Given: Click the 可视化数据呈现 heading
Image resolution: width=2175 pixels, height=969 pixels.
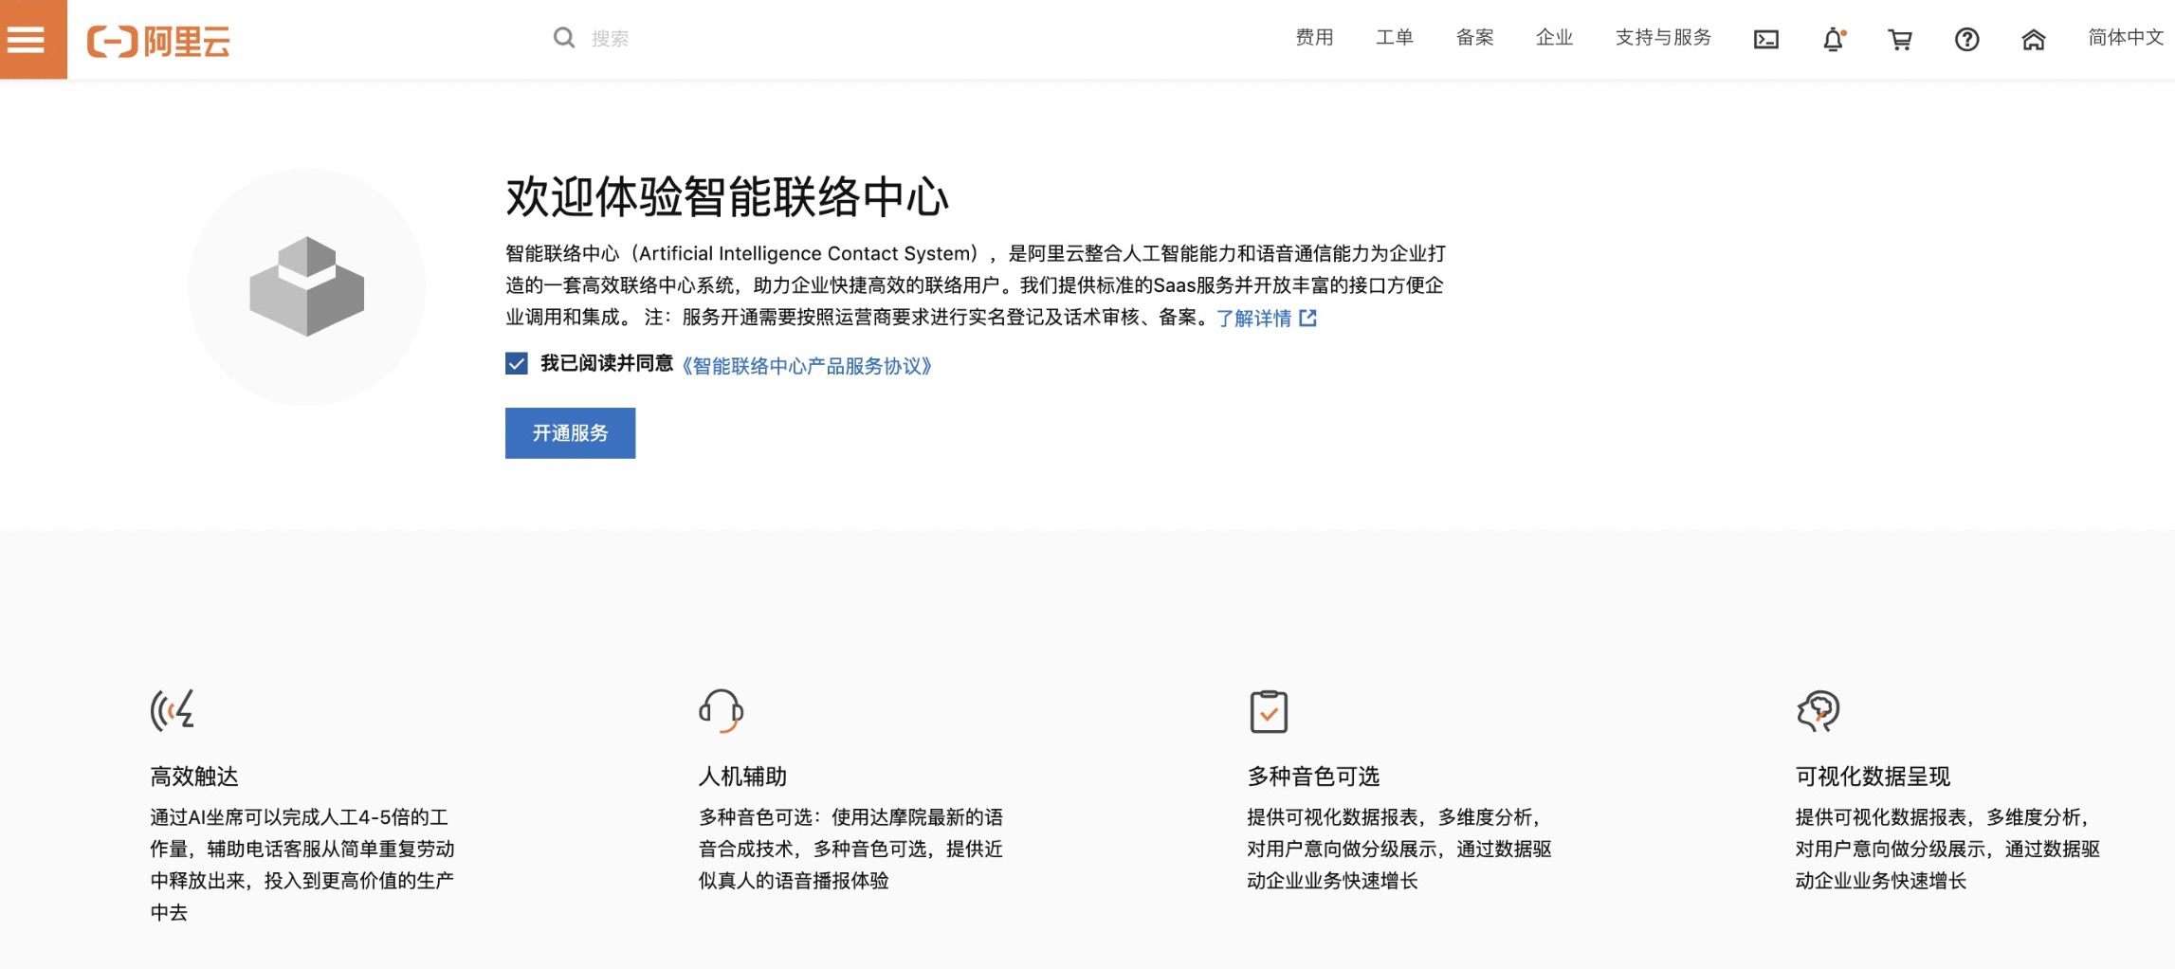Looking at the screenshot, I should pos(1873,777).
